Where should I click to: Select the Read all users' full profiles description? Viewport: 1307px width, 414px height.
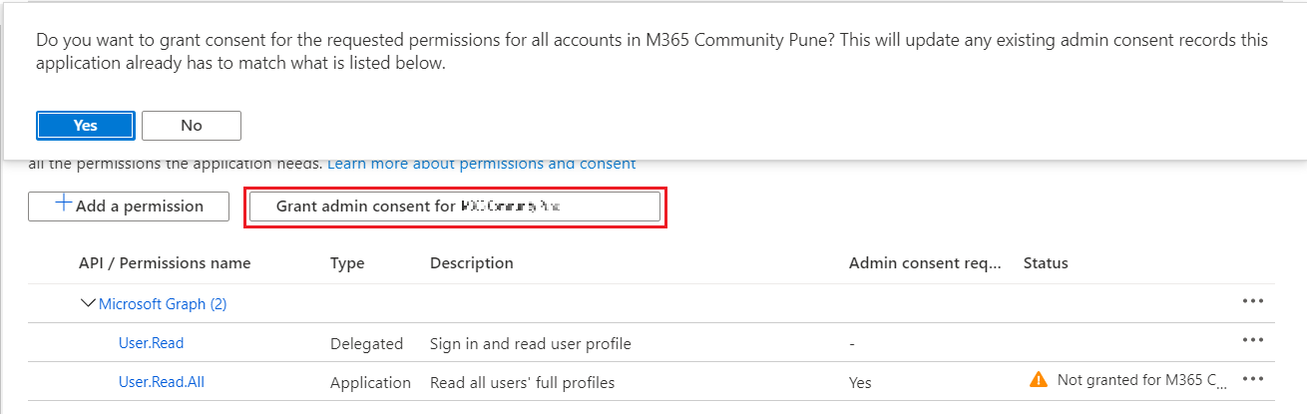pos(522,382)
